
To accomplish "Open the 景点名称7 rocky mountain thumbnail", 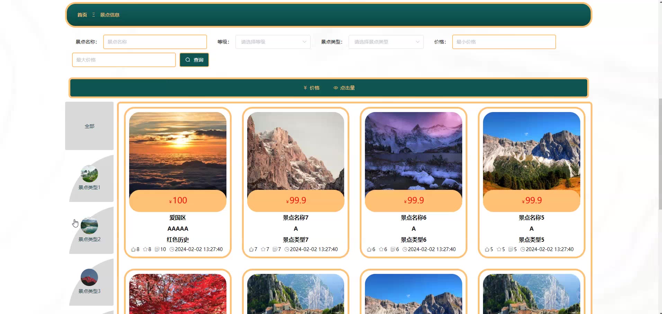I will [296, 151].
